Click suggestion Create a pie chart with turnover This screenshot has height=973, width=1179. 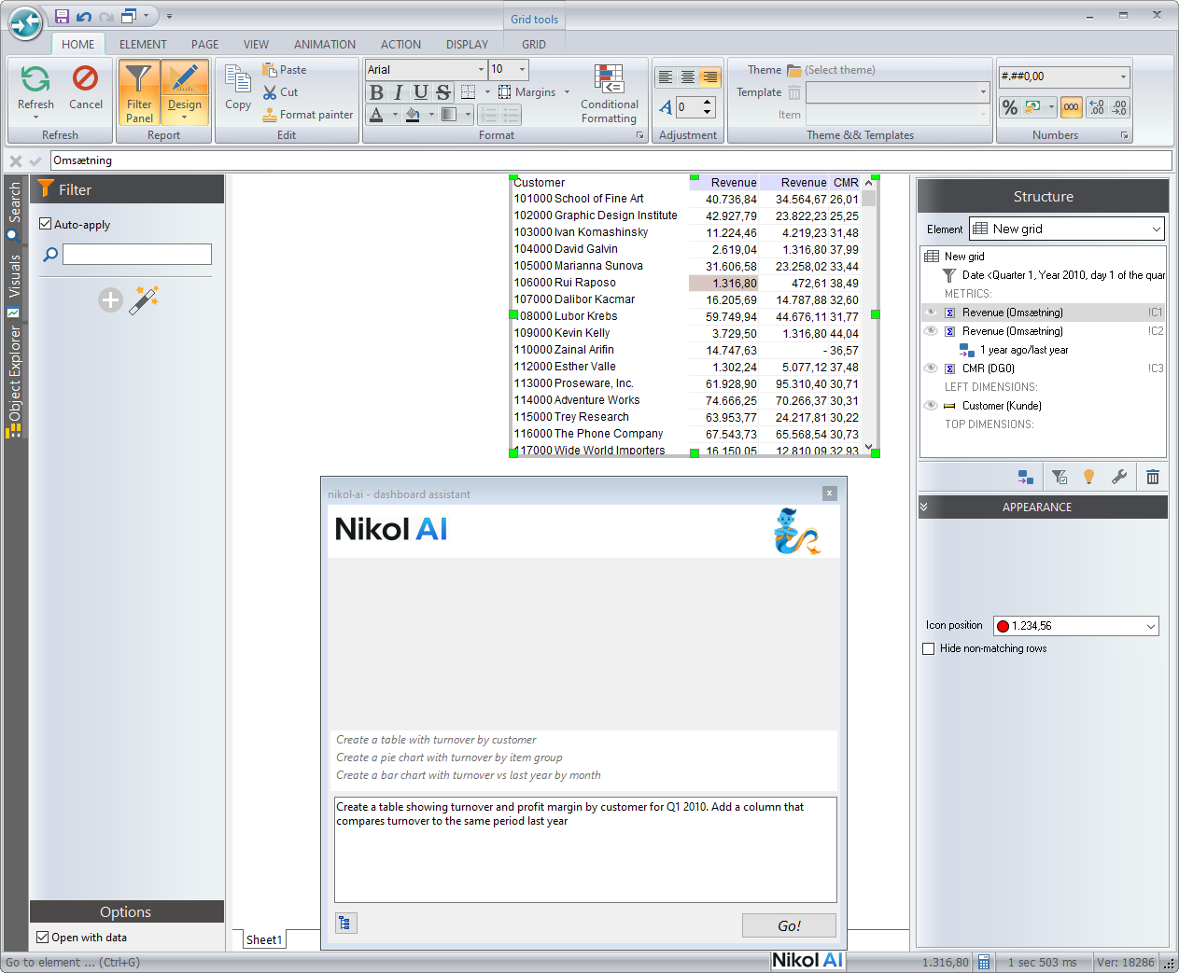[x=449, y=758]
